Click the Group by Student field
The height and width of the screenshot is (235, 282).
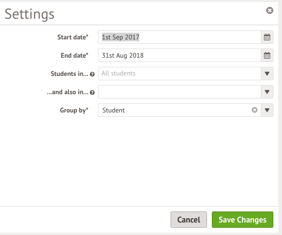[174, 110]
